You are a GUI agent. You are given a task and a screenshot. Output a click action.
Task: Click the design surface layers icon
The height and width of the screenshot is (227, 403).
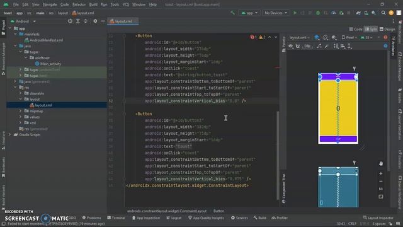click(317, 38)
